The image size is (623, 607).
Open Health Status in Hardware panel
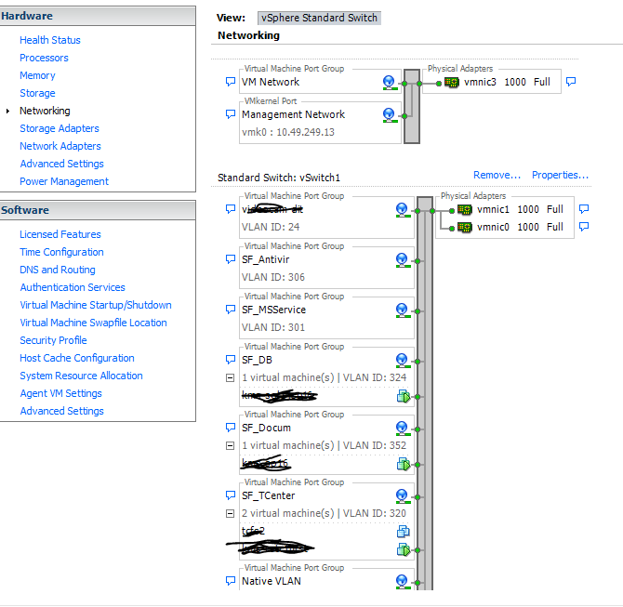pos(50,40)
